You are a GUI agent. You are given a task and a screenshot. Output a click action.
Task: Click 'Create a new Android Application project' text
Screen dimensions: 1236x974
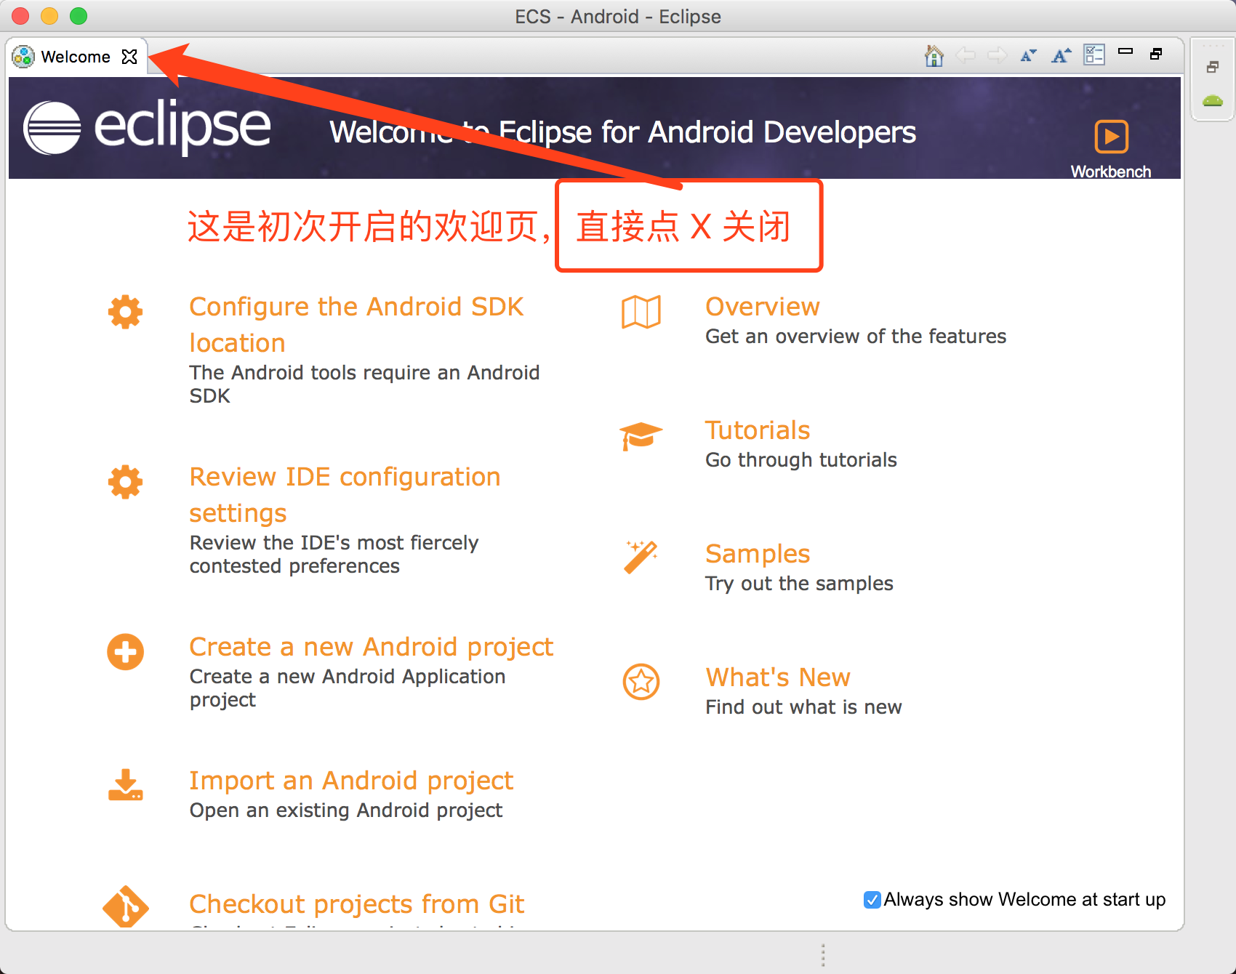click(x=348, y=688)
